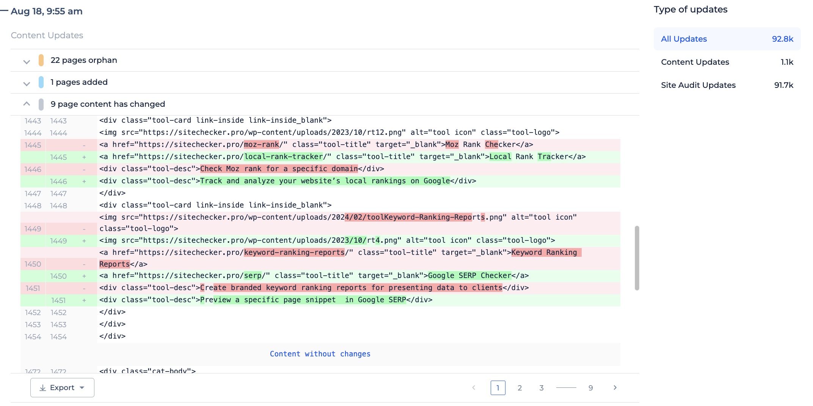Go to previous page using left arrow
Screen dimensions: 813x406
point(474,387)
